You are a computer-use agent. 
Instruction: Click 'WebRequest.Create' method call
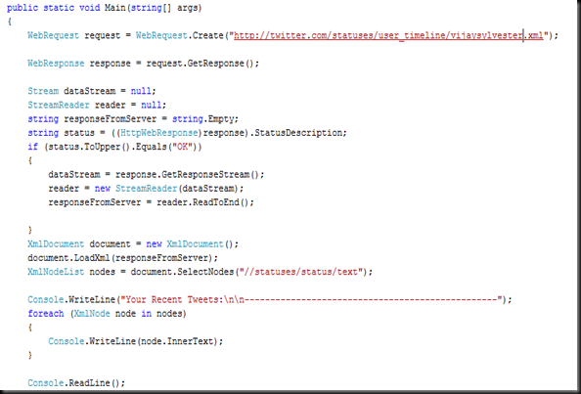coord(179,35)
